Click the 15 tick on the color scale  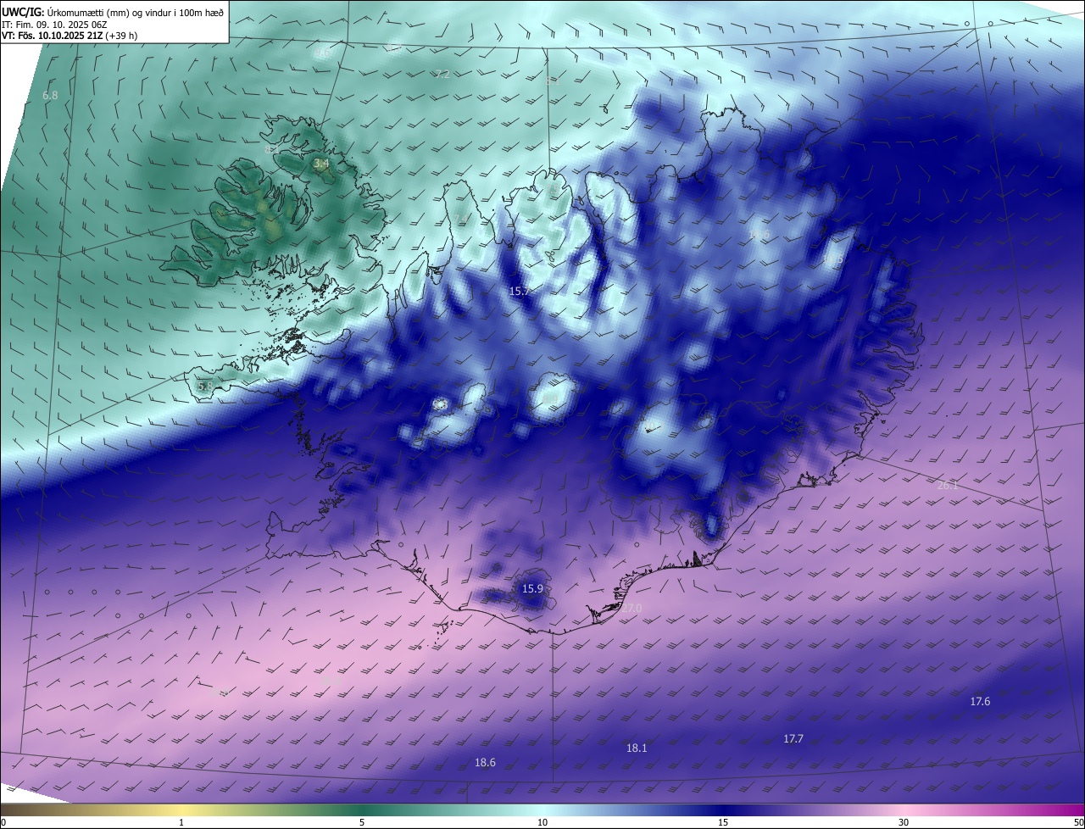point(723,822)
